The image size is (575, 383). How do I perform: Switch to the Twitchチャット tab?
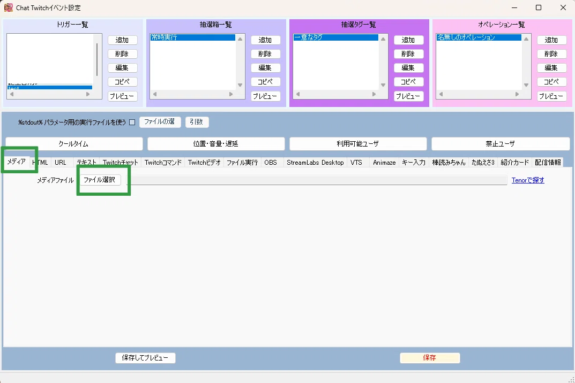tap(120, 162)
